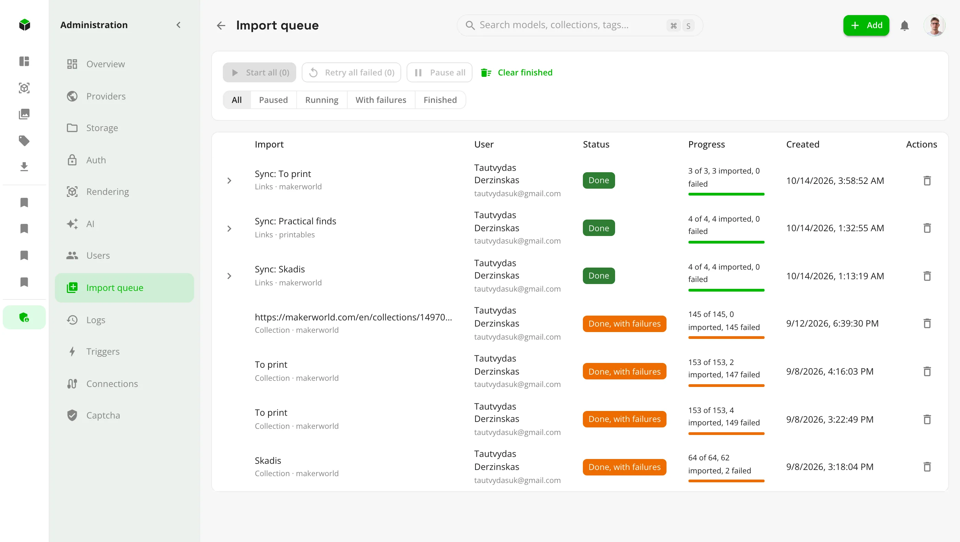The image size is (960, 542).
Task: Open the administration shield icon in left rail
Action: tap(24, 317)
